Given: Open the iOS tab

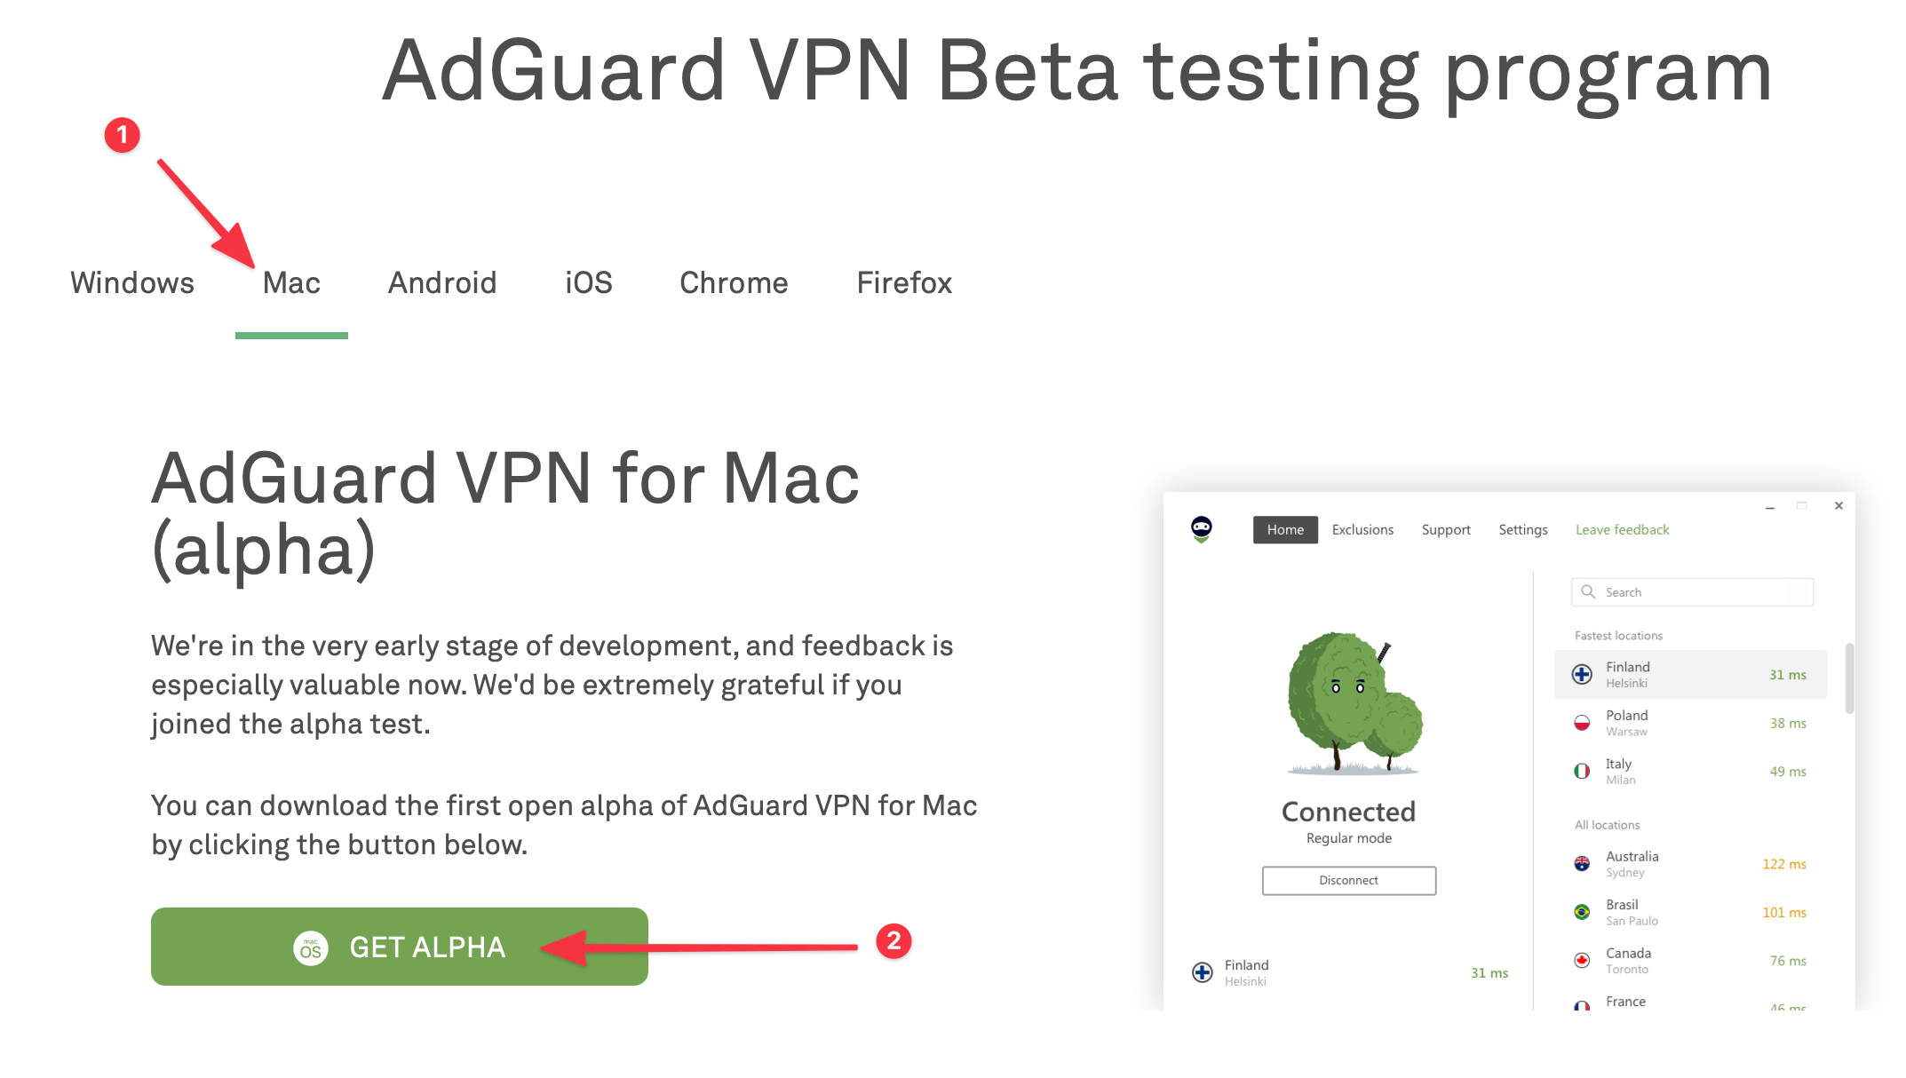Looking at the screenshot, I should coord(589,282).
